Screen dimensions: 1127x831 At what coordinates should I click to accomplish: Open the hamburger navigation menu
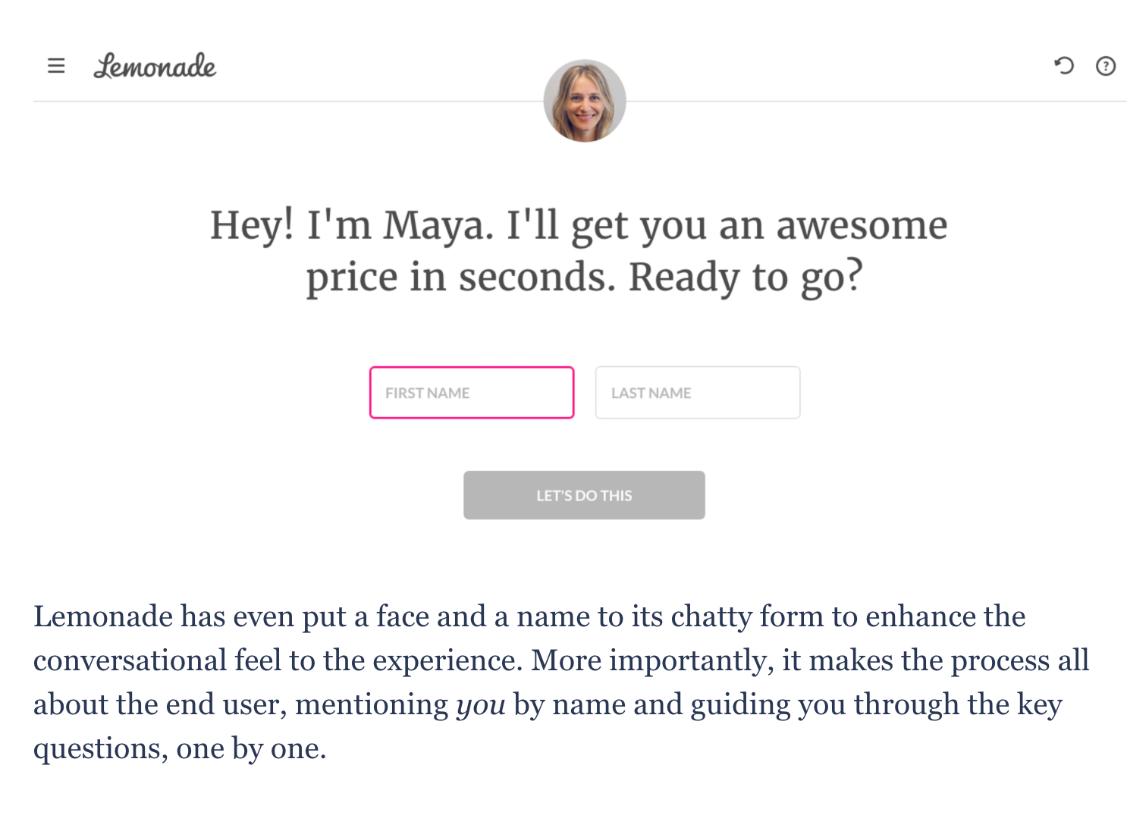(56, 66)
